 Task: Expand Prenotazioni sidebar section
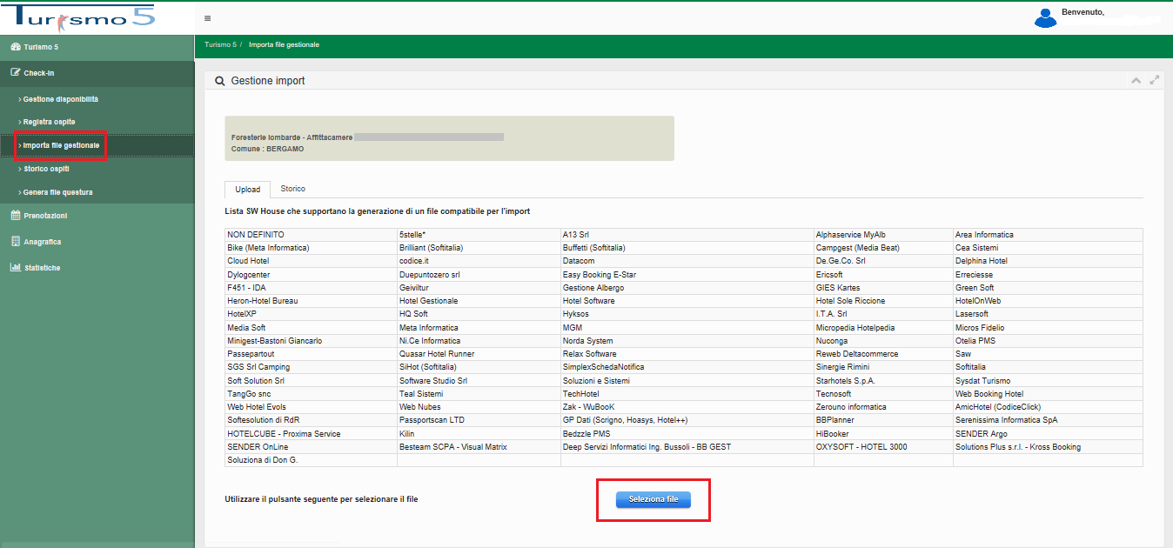tap(97, 216)
